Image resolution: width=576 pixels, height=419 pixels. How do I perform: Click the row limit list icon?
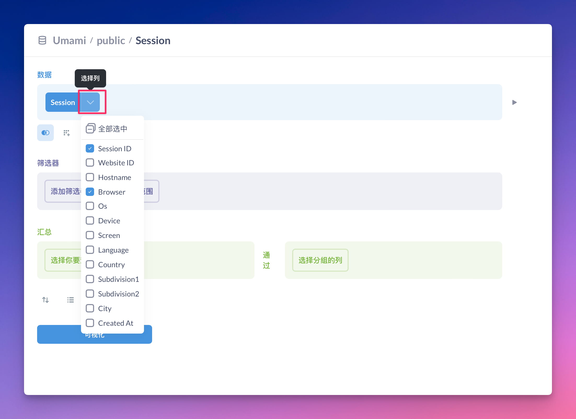coord(70,300)
